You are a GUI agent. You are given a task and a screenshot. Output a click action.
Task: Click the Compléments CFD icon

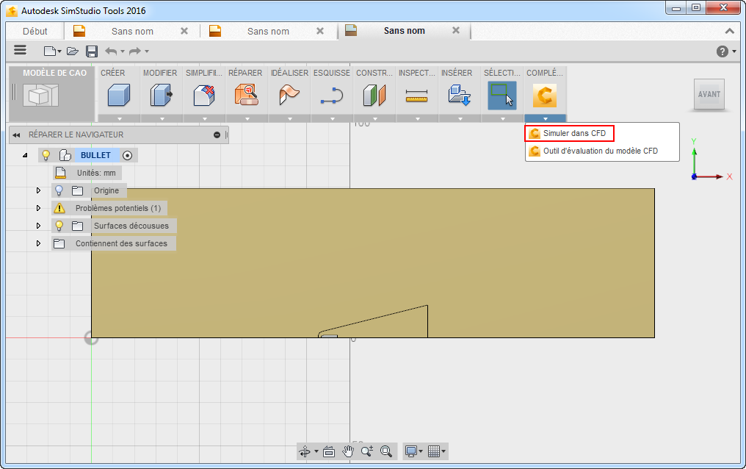(x=545, y=95)
